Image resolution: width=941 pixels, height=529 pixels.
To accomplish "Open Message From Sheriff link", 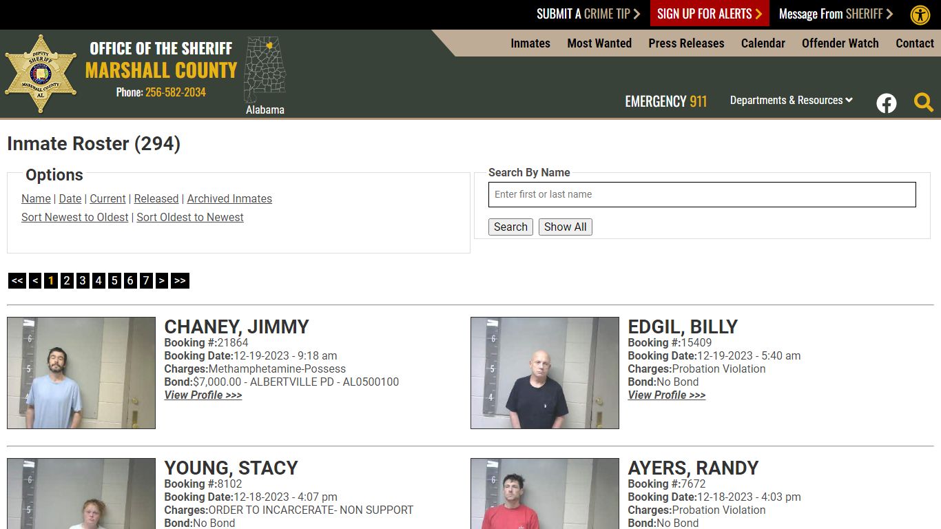I will click(836, 14).
